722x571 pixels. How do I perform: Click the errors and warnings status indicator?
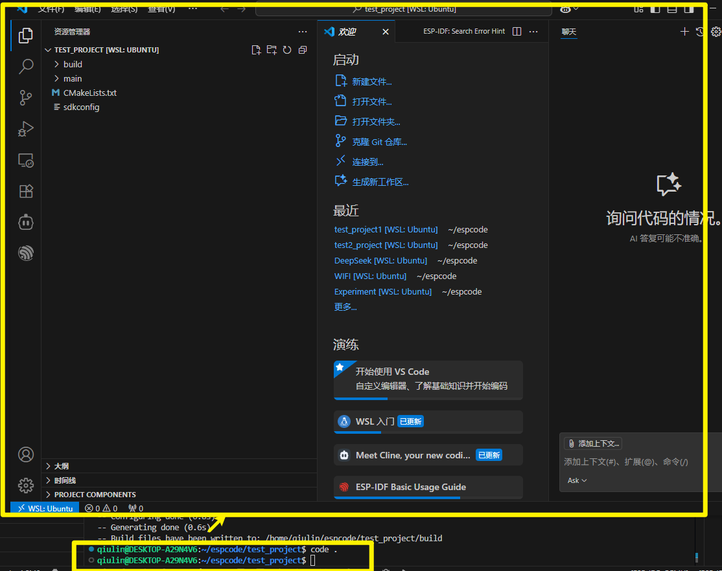pyautogui.click(x=101, y=508)
